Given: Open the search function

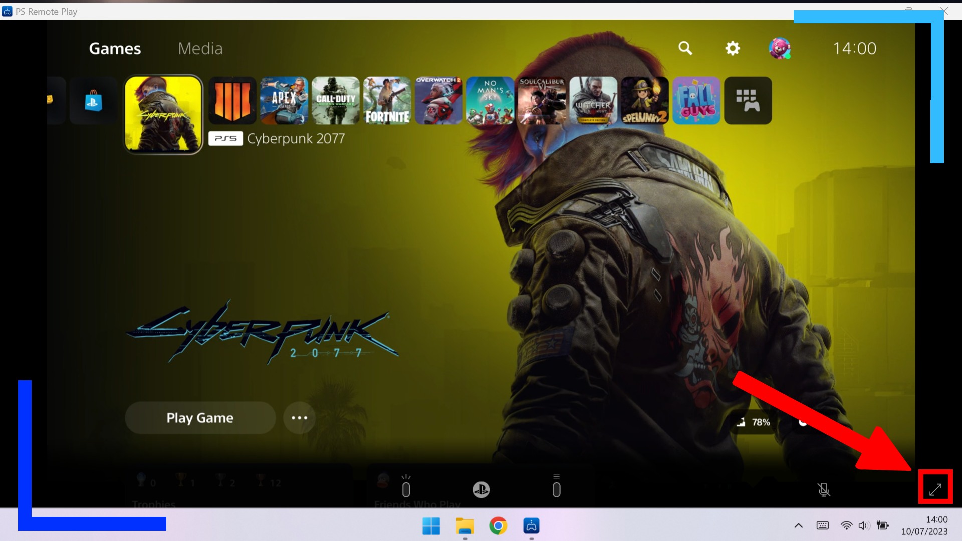Looking at the screenshot, I should click(685, 48).
